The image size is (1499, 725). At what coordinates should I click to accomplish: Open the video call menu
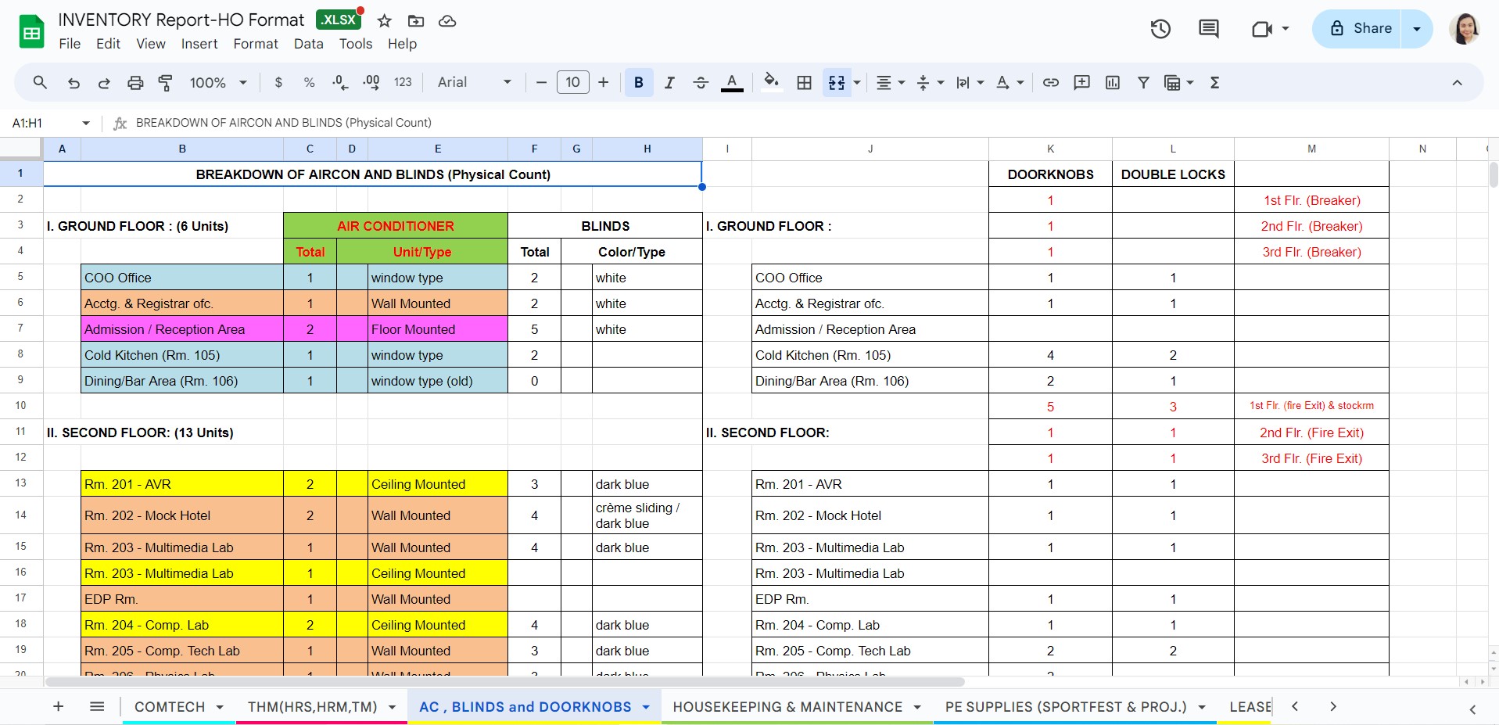point(1270,29)
